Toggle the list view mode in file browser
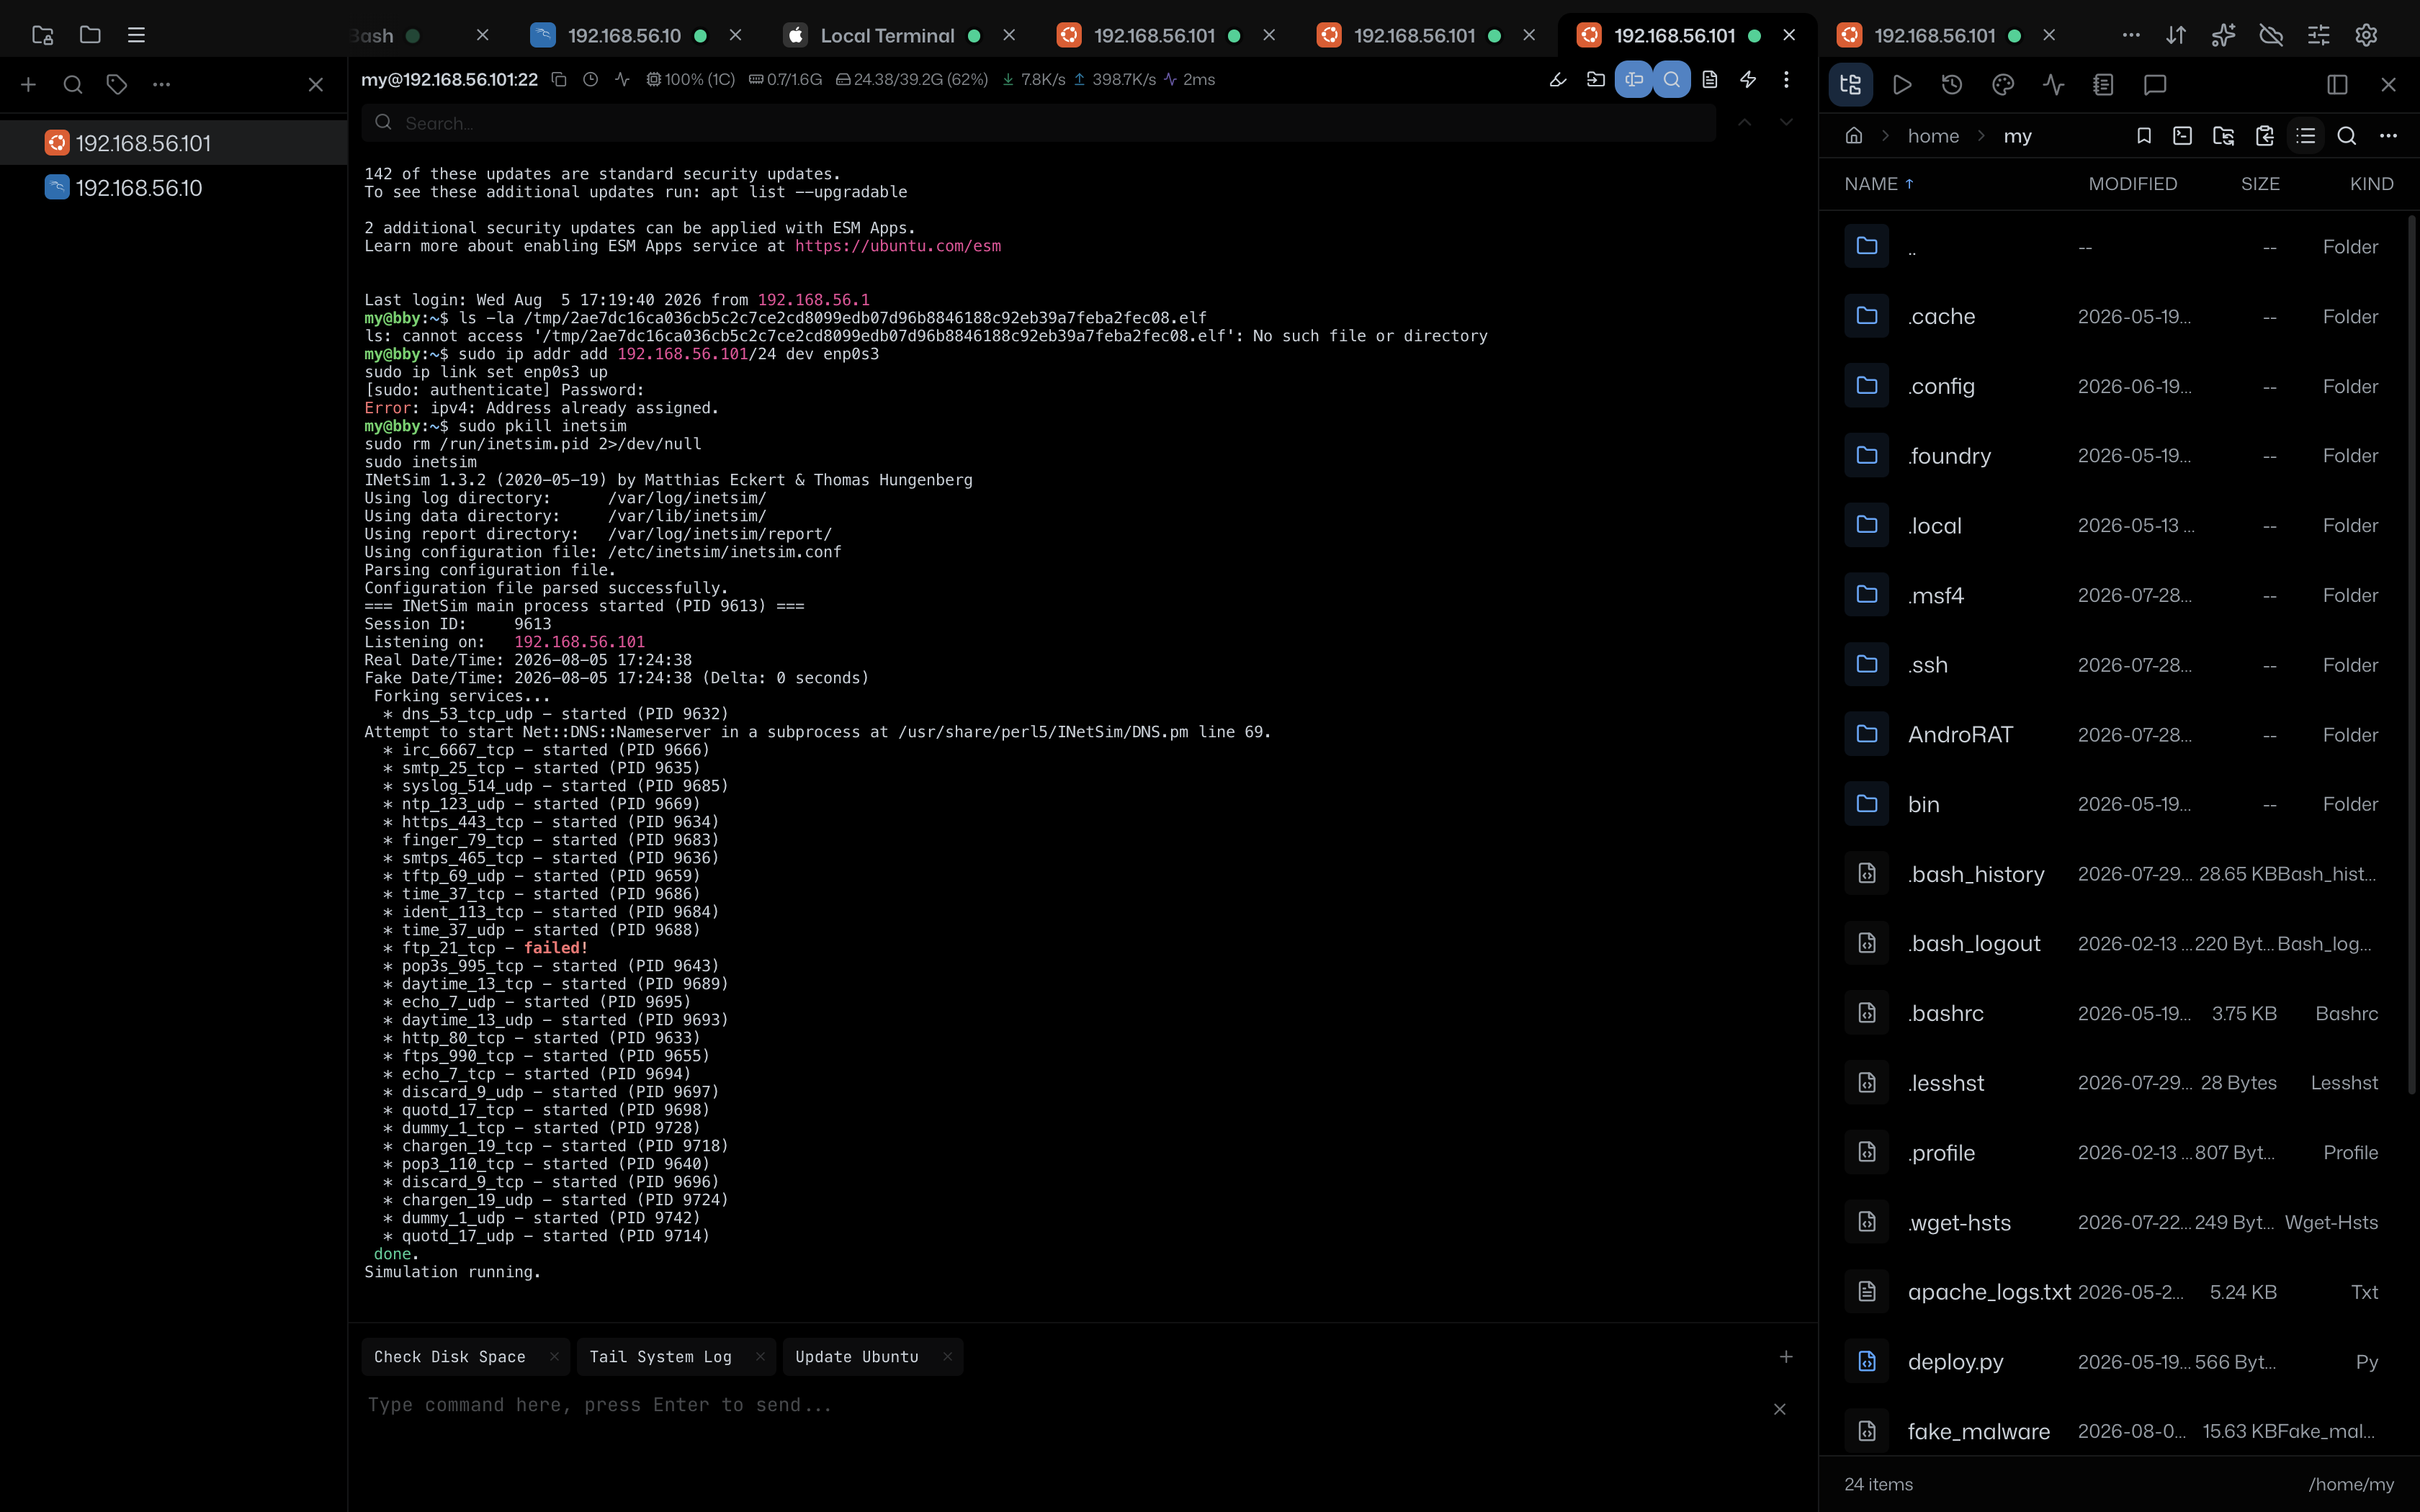The height and width of the screenshot is (1512, 2420). (x=2306, y=136)
